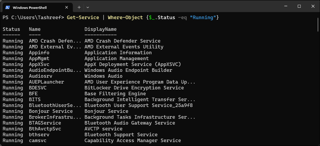Click the AudioEndpointBu... service name

pyautogui.click(x=55, y=70)
